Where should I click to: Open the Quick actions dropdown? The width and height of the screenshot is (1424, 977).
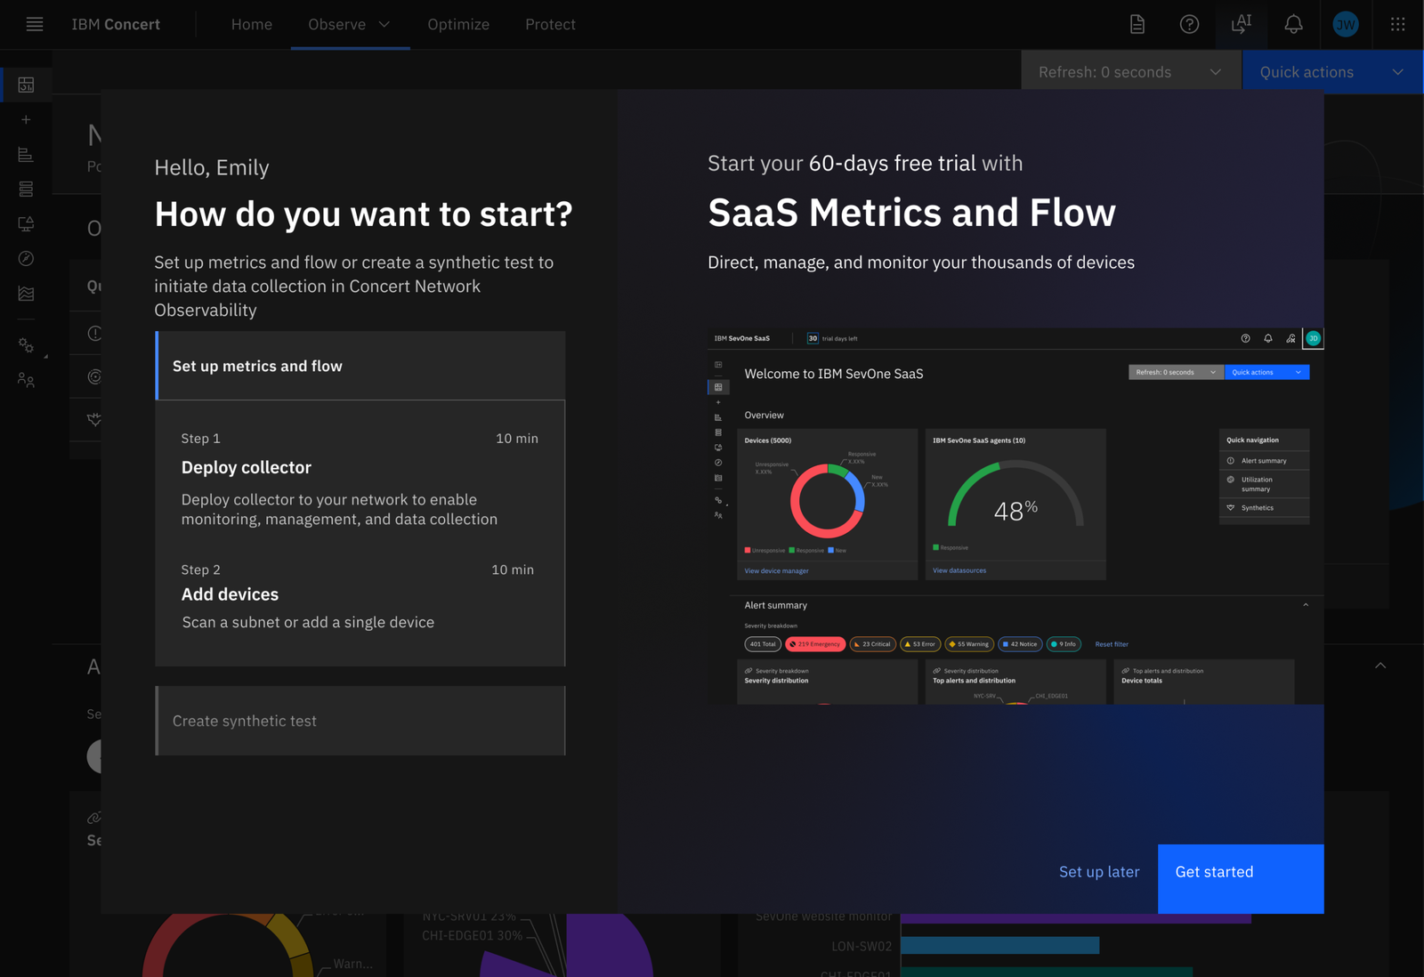[1332, 72]
